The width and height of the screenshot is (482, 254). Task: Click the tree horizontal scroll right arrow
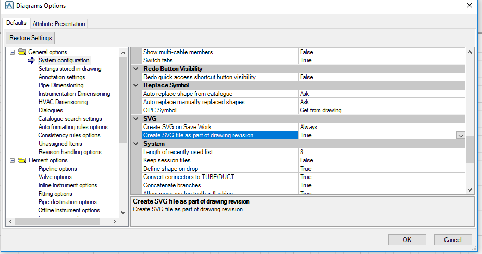click(x=115, y=221)
